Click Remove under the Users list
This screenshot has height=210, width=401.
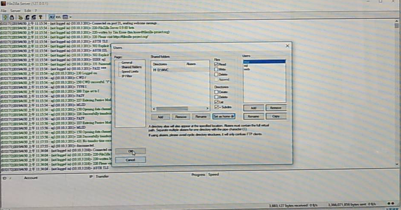tap(275, 108)
